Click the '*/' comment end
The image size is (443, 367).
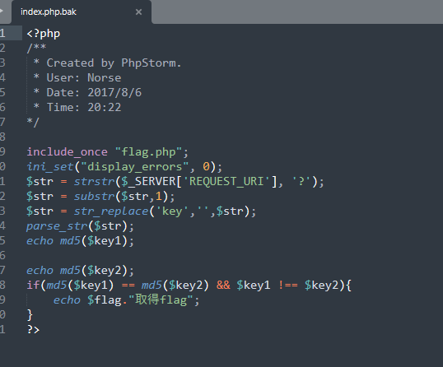click(x=33, y=122)
